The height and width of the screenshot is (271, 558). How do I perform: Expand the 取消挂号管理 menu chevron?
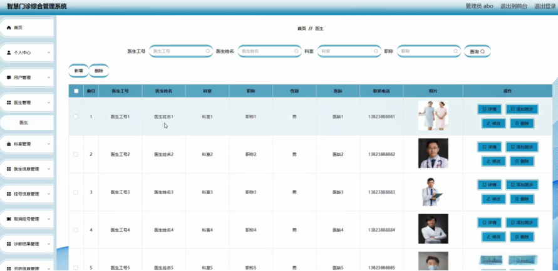[x=49, y=219]
